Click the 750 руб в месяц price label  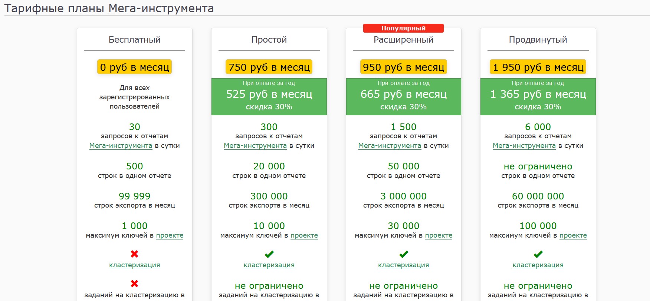click(269, 67)
